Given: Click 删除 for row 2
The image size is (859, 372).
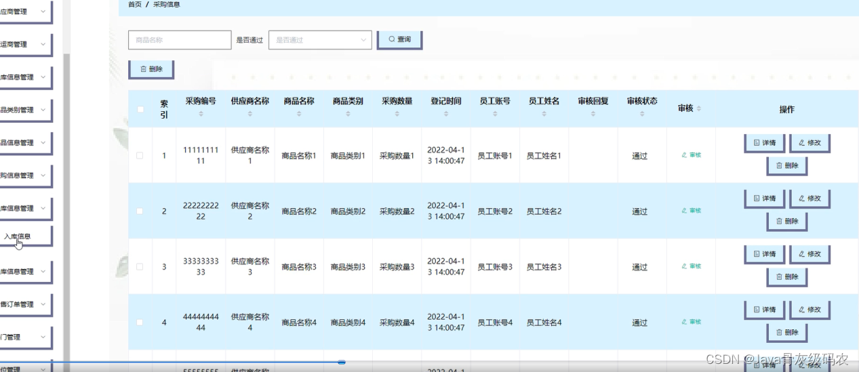Looking at the screenshot, I should click(787, 221).
